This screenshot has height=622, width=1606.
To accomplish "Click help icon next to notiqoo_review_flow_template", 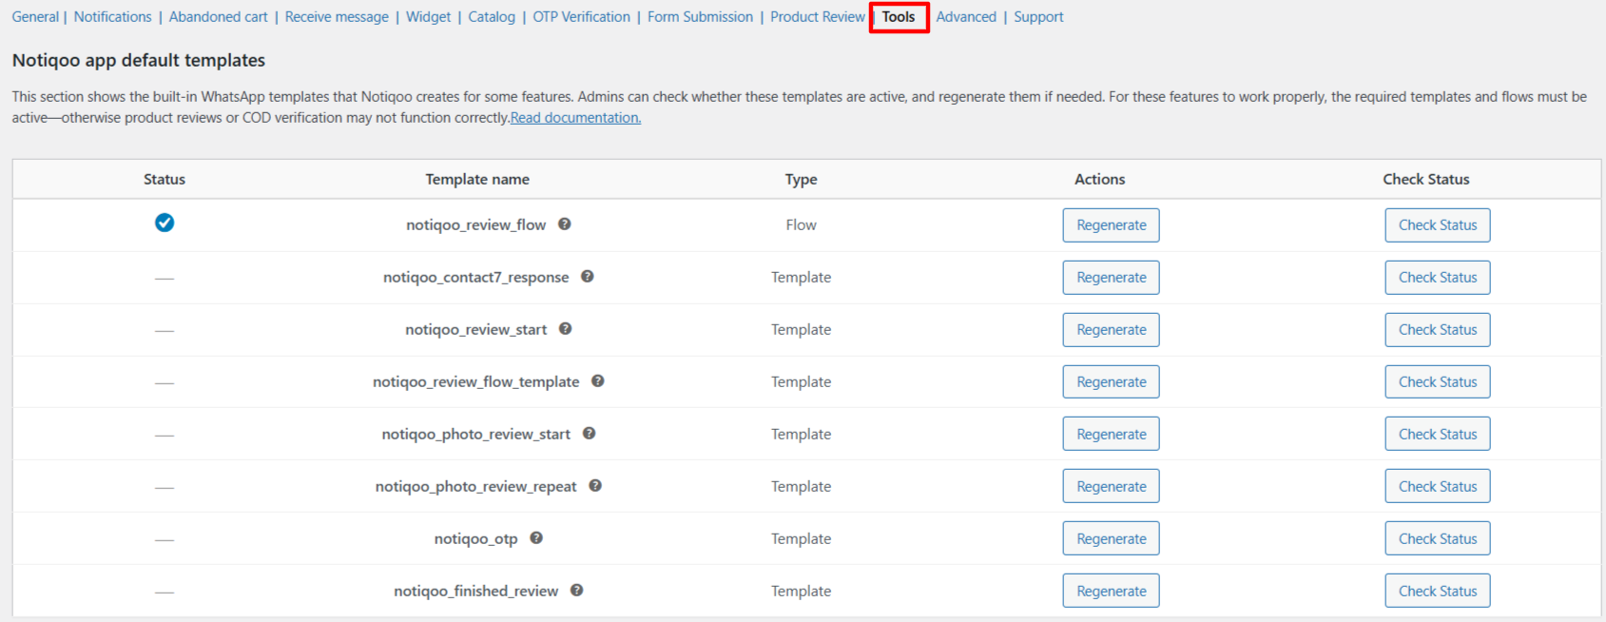I will click(598, 381).
